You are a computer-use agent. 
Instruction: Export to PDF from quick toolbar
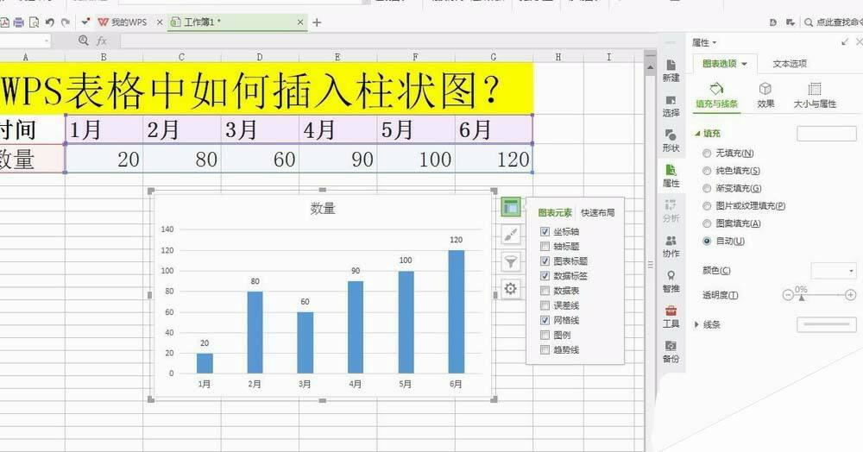coord(4,22)
